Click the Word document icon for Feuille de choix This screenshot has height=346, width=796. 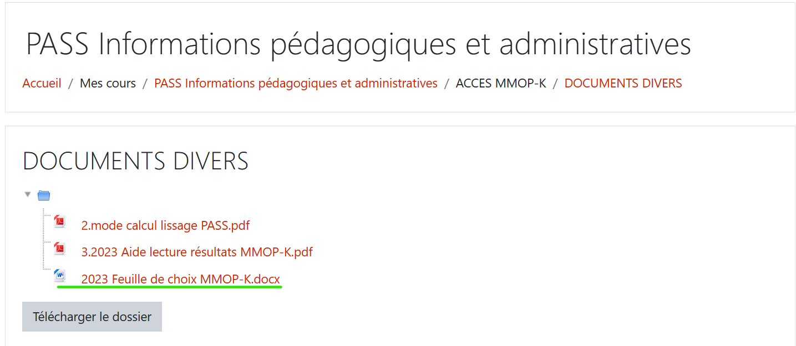(59, 275)
